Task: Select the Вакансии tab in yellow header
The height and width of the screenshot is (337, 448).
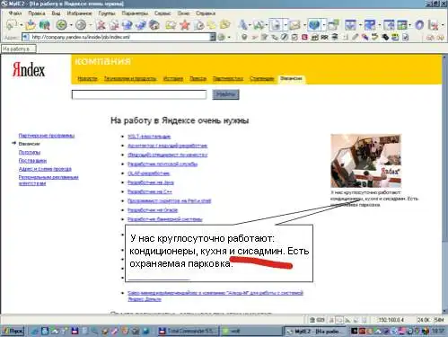Action: 291,78
